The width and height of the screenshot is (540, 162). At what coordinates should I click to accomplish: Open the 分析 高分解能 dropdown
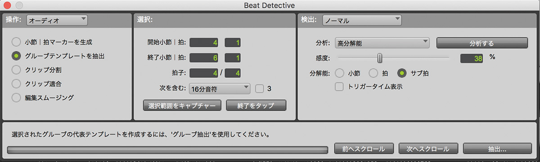coord(382,43)
